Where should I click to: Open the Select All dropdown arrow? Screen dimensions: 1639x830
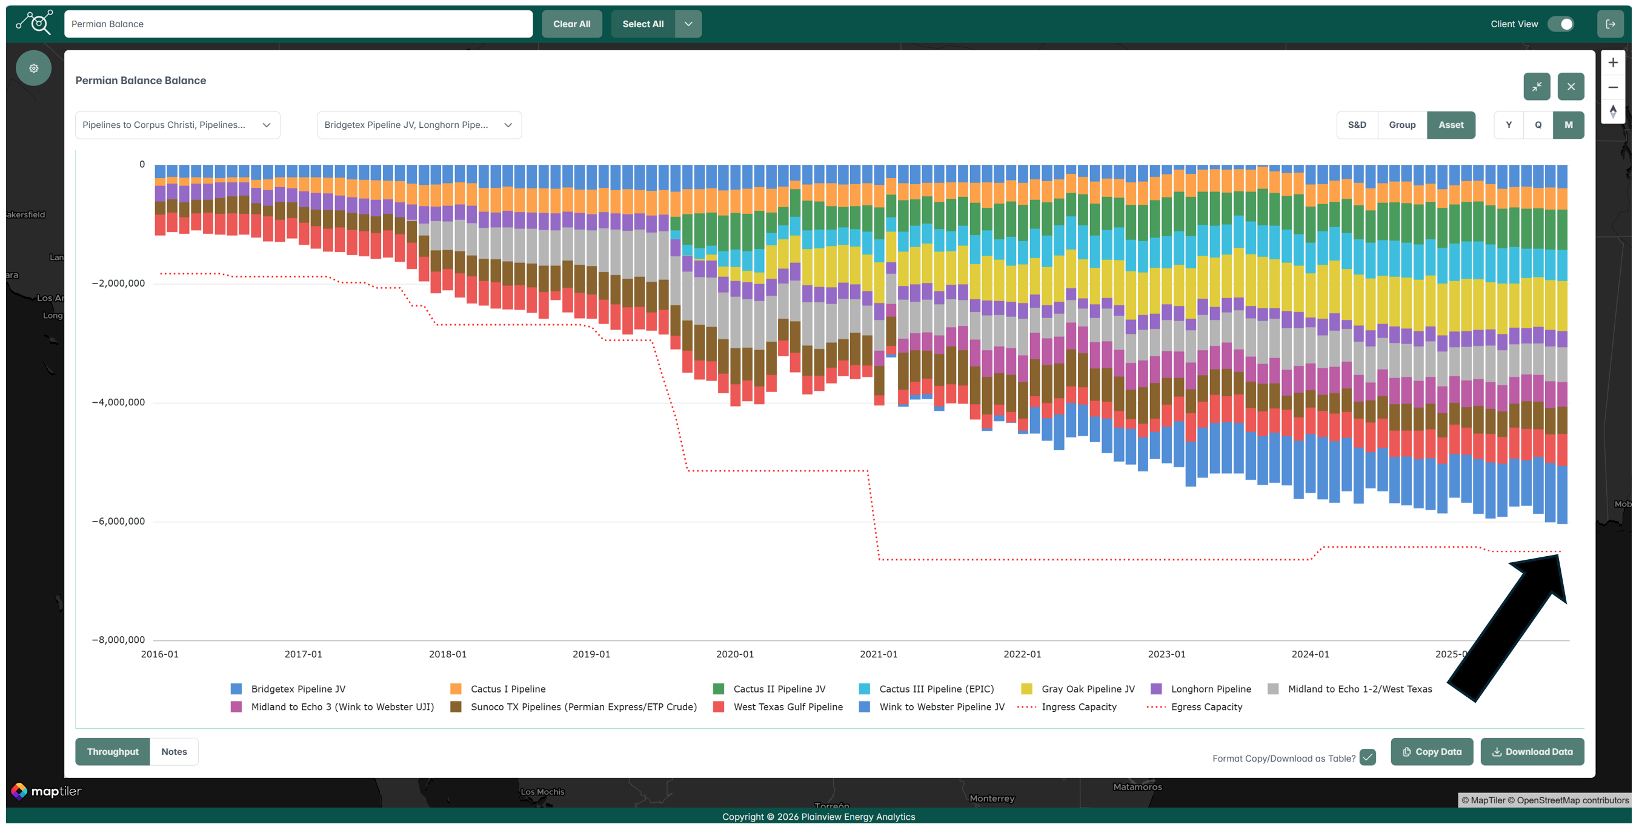point(688,24)
